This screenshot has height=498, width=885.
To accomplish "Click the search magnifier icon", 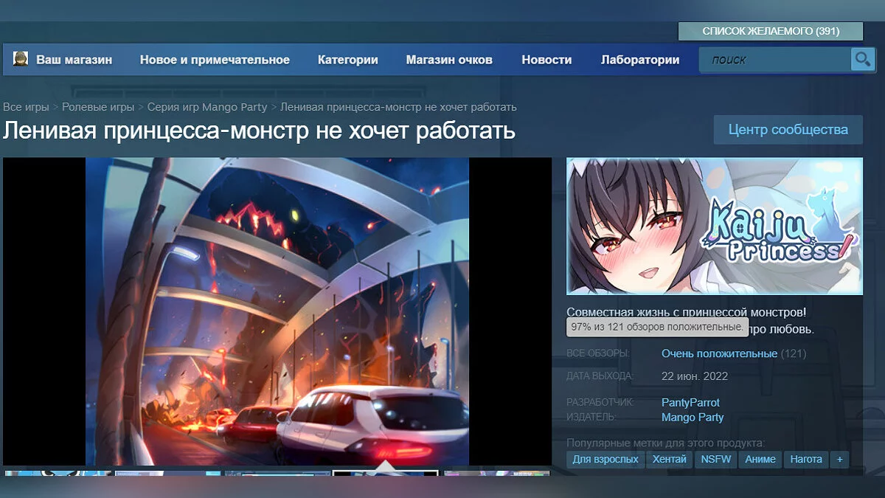I will click(x=861, y=59).
